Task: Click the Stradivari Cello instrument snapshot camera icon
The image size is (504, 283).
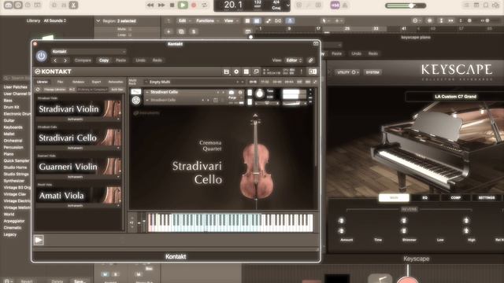Action: [x=231, y=93]
